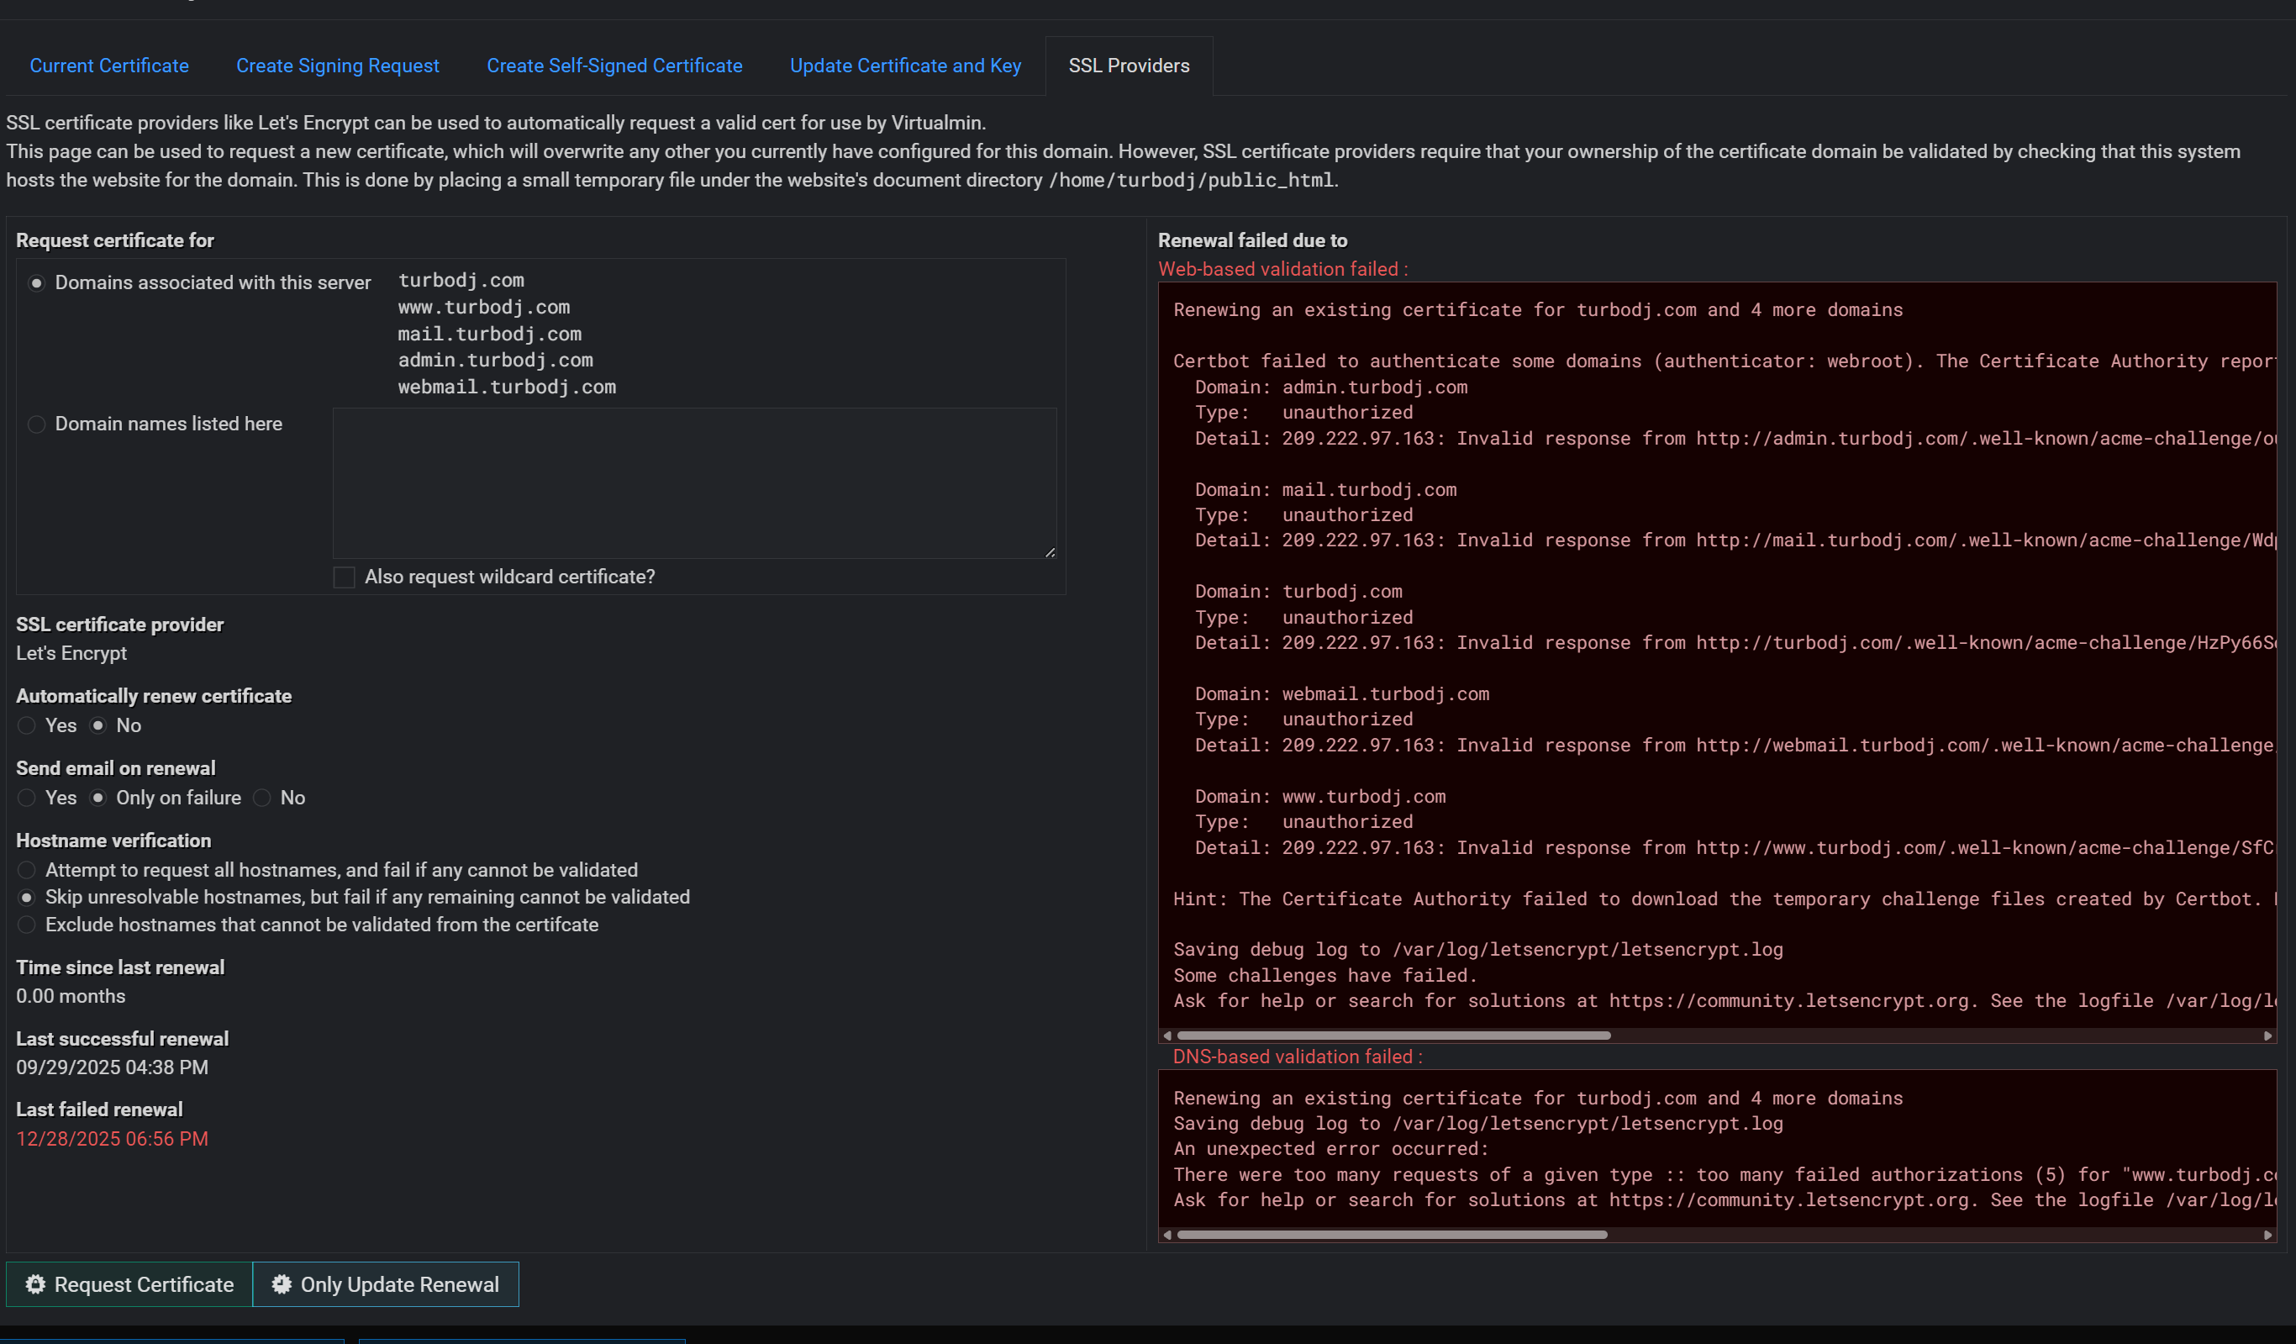Click the gear icon on Only Update Renewal
This screenshot has height=1344, width=2296.
282,1285
